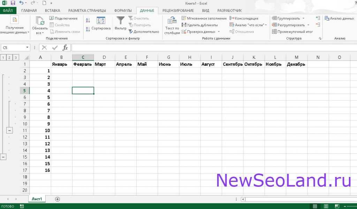
Task: Click Дополнительно advanced filter
Action: coord(144,32)
